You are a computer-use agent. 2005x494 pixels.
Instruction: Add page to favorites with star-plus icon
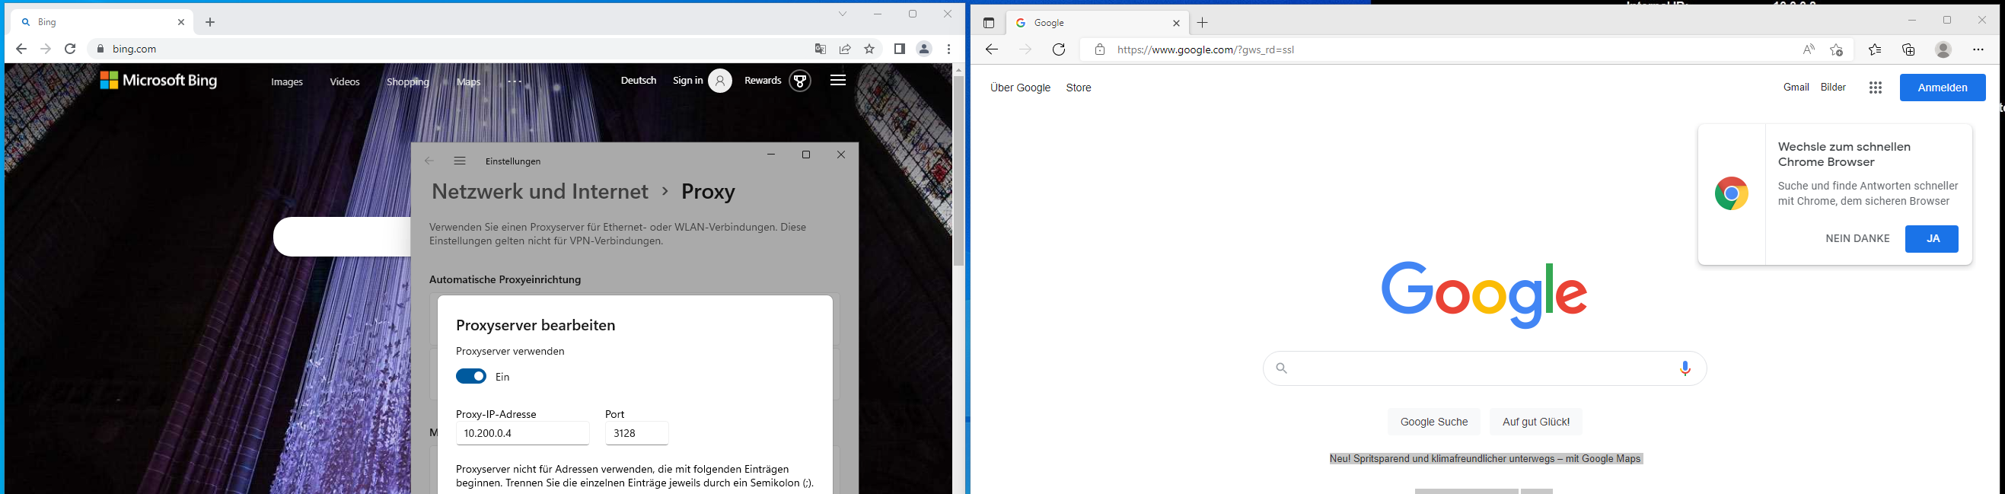pyautogui.click(x=1837, y=49)
